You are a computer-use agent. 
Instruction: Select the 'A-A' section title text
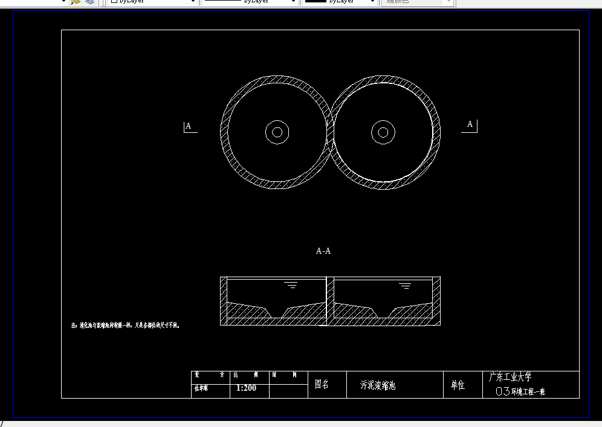point(323,251)
